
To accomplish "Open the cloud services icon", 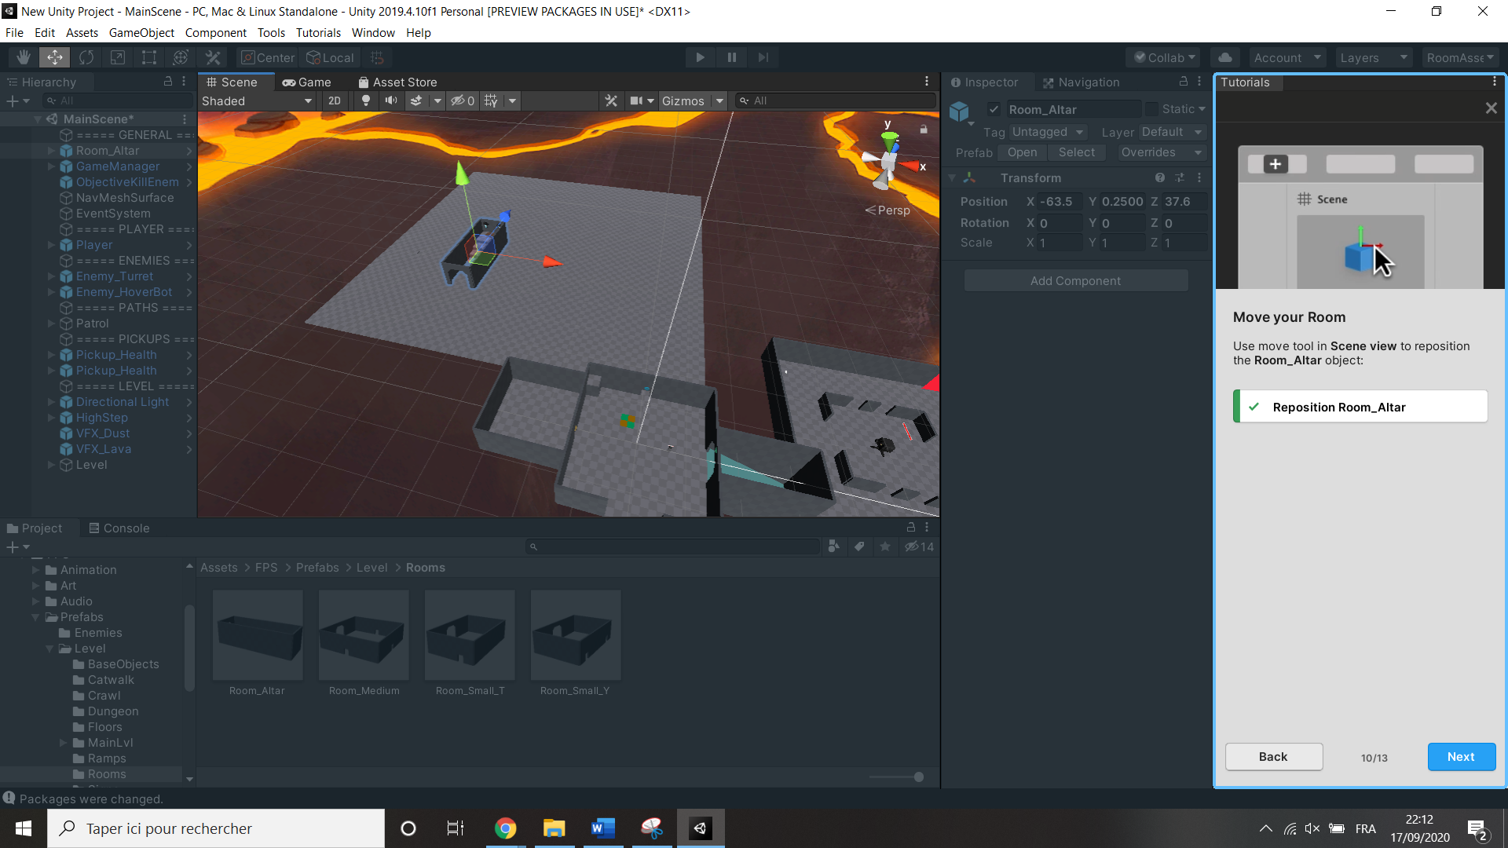I will 1225,57.
